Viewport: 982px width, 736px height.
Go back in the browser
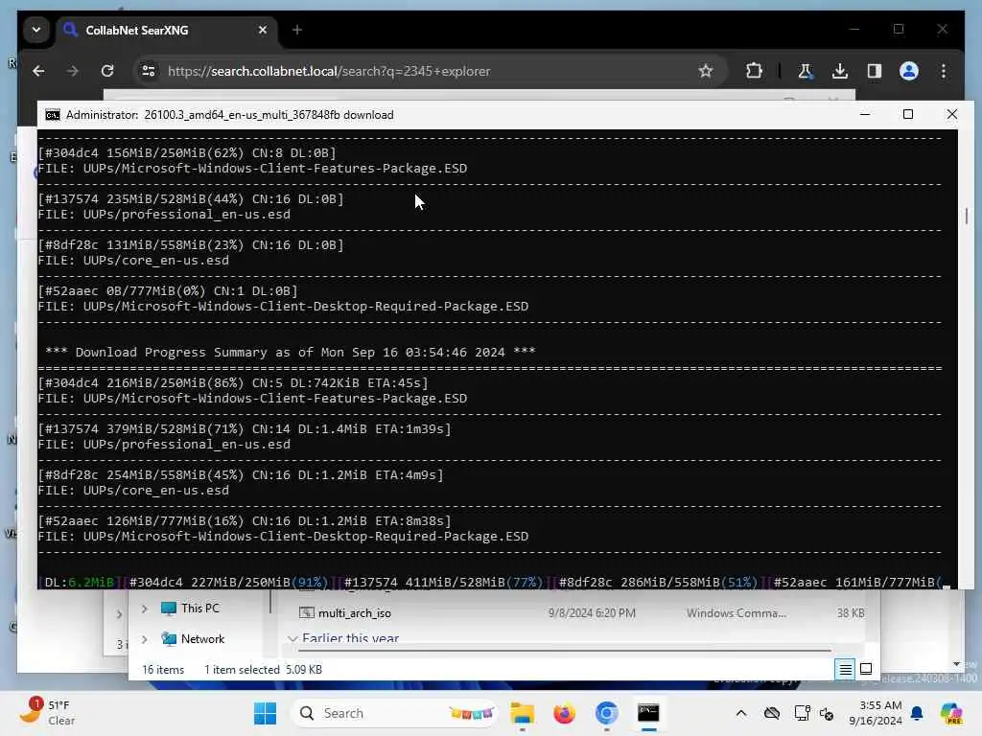38,71
